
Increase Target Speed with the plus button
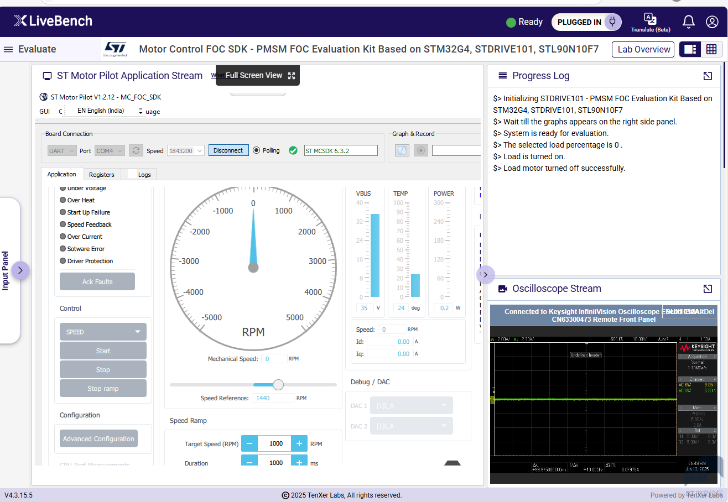(299, 443)
